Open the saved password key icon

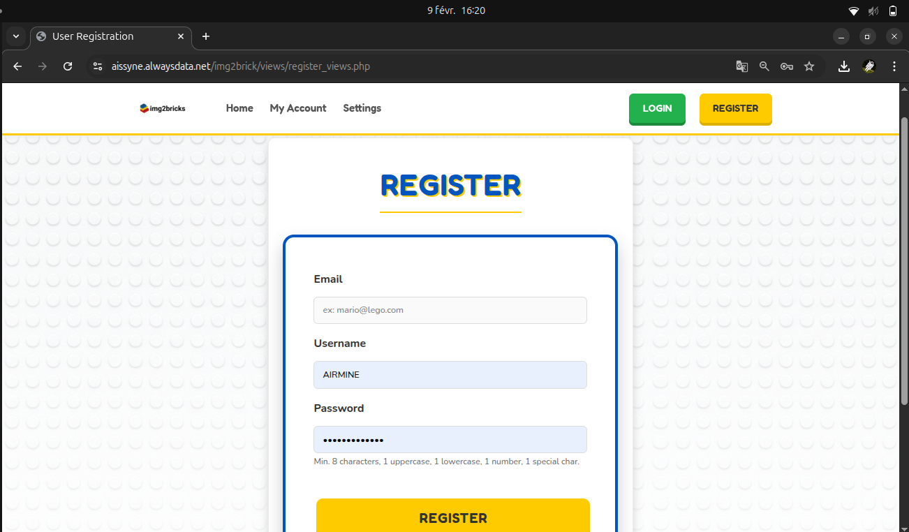pyautogui.click(x=787, y=66)
